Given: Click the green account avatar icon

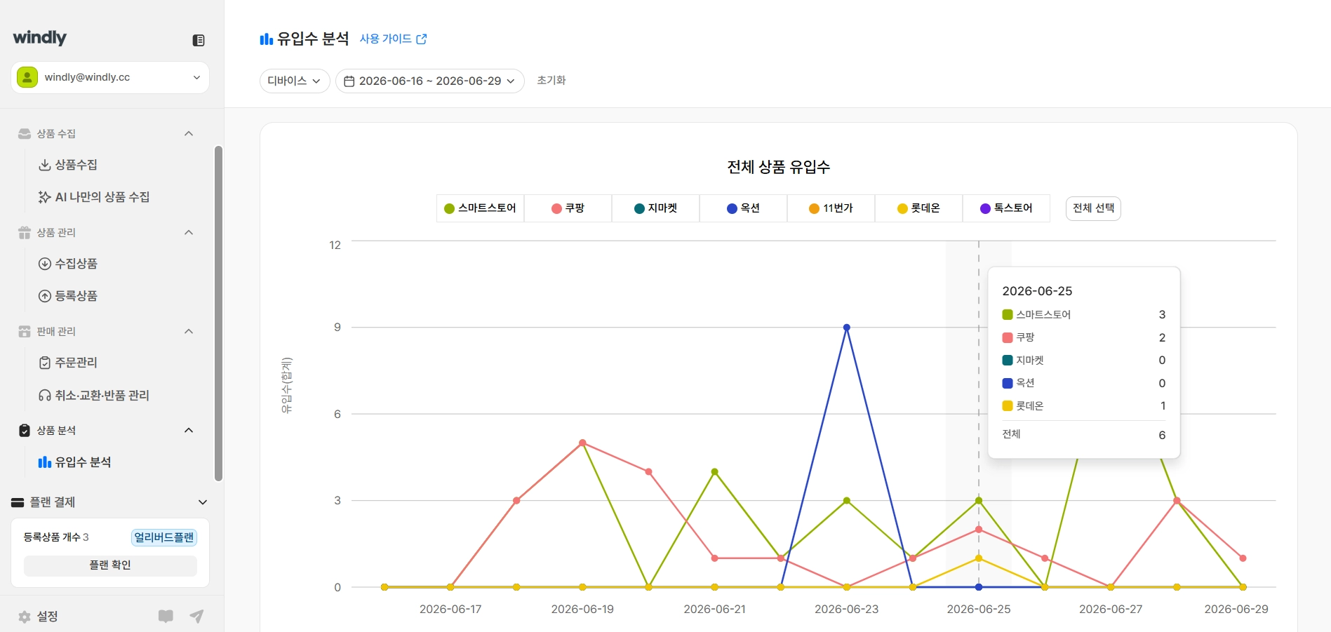Looking at the screenshot, I should pyautogui.click(x=27, y=77).
